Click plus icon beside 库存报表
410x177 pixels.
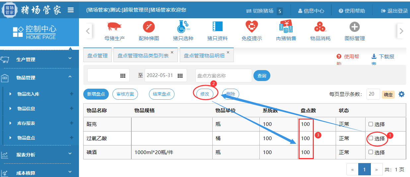(x=72, y=123)
